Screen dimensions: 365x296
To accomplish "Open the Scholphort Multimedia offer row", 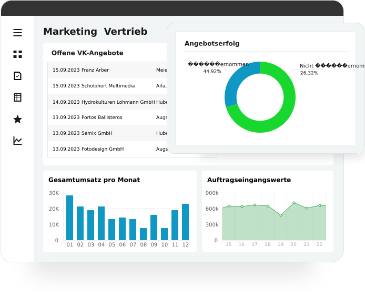I will point(105,86).
